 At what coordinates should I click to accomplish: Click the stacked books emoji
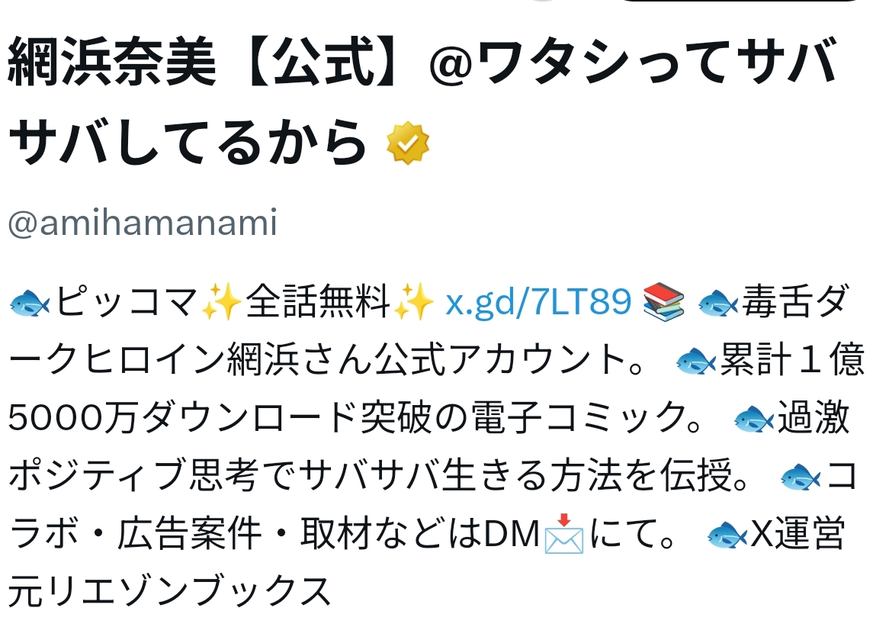(x=663, y=301)
